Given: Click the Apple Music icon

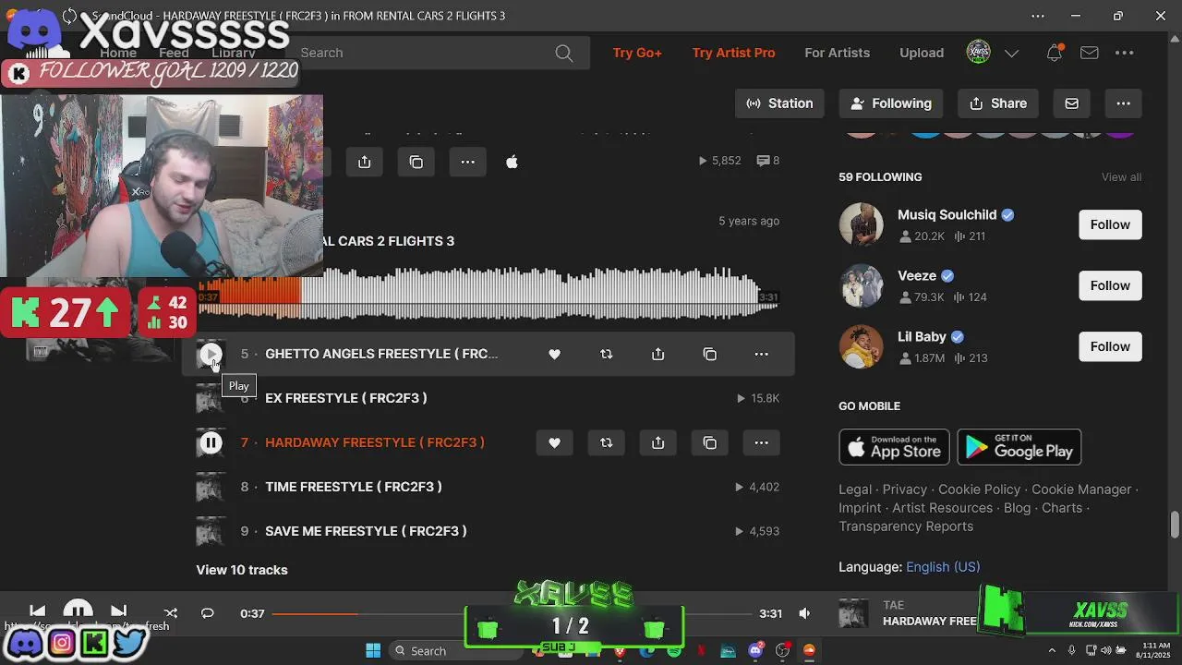Looking at the screenshot, I should 512,162.
